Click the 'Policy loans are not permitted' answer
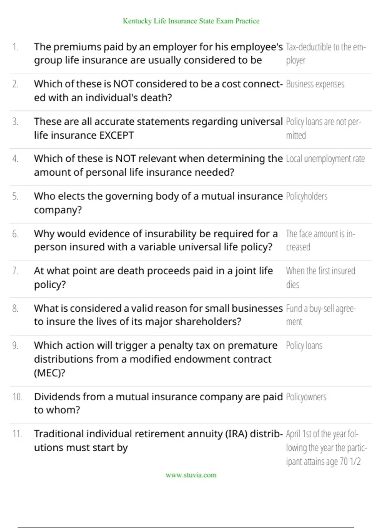 point(323,128)
